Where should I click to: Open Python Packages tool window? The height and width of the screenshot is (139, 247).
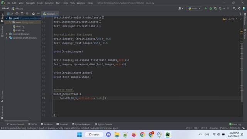tap(81, 124)
